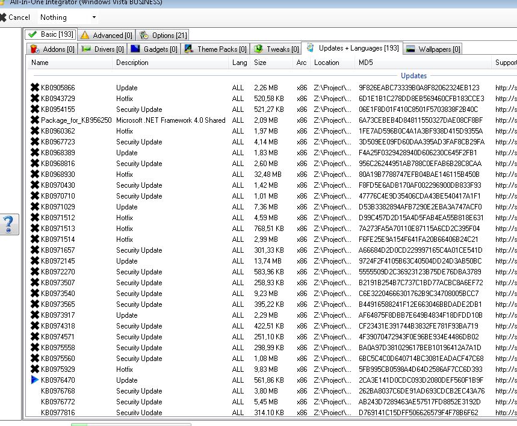
Task: Select the KB0976768 row name
Action: (x=58, y=390)
